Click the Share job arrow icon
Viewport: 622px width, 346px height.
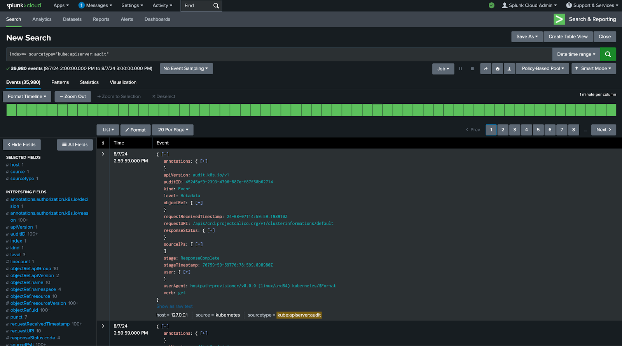(x=486, y=69)
